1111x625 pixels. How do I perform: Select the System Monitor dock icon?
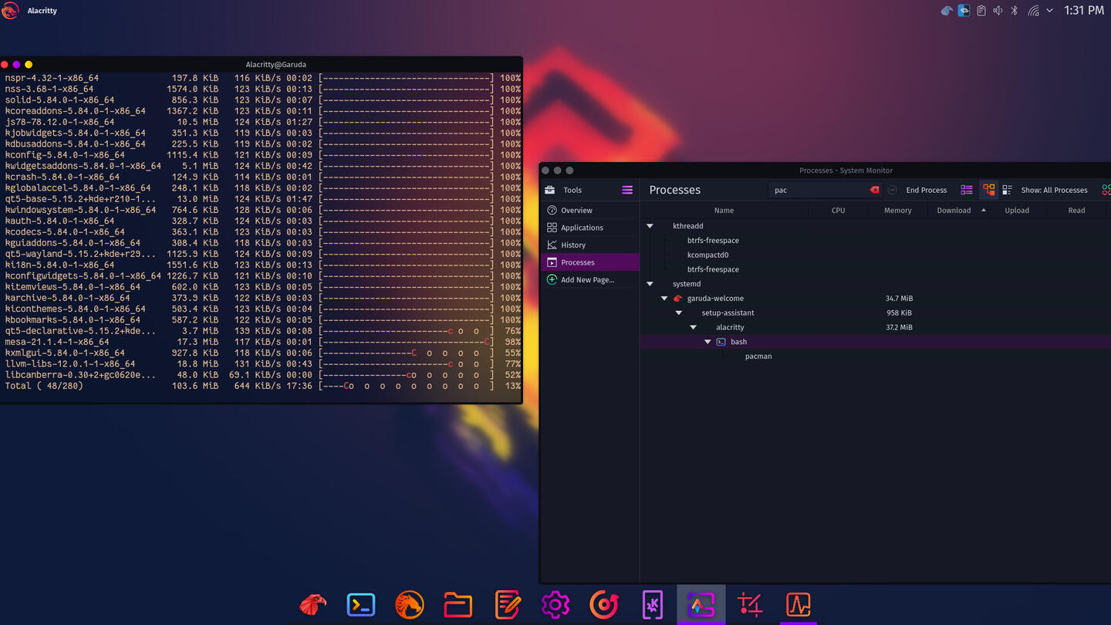click(799, 604)
